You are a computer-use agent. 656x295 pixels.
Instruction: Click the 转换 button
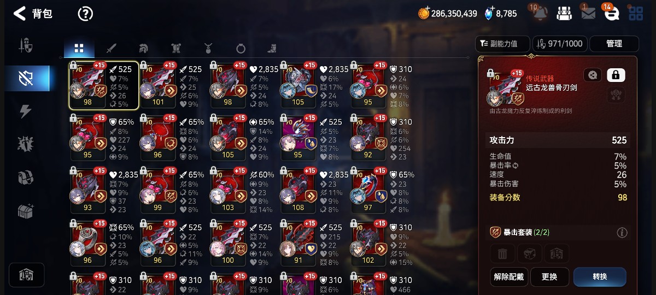click(x=600, y=276)
